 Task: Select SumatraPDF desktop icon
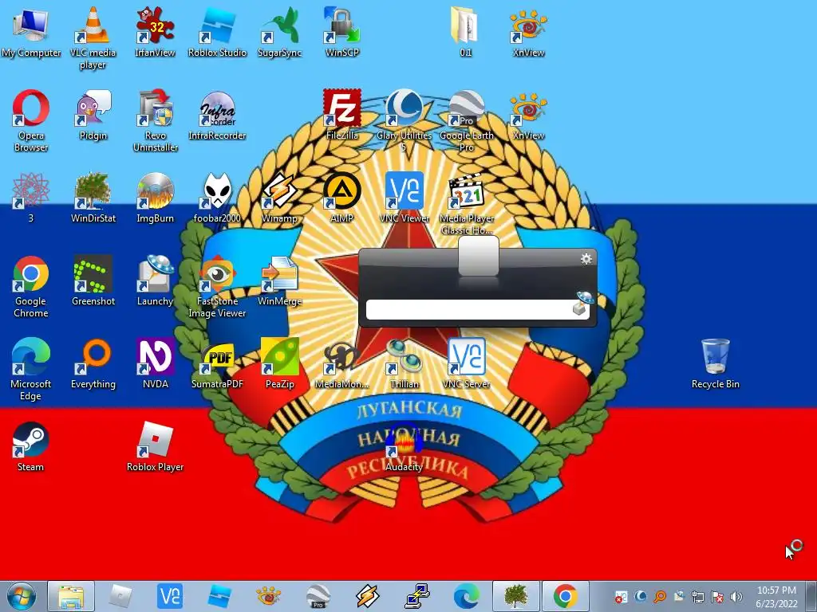pyautogui.click(x=217, y=363)
